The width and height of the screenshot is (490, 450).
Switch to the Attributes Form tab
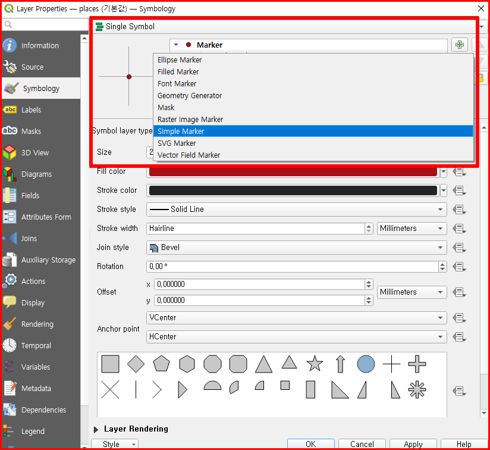(x=41, y=217)
